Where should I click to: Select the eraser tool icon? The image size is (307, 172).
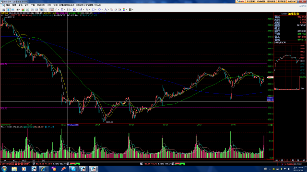pyautogui.click(x=116, y=10)
